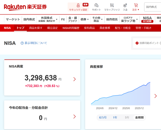Image resolution: width=161 pixels, height=130 pixels.
Task: Select 1年 chart period
Action: (115, 118)
